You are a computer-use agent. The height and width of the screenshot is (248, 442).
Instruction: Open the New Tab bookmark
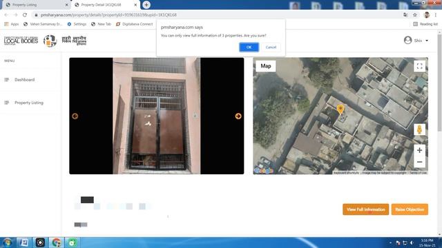coord(102,24)
